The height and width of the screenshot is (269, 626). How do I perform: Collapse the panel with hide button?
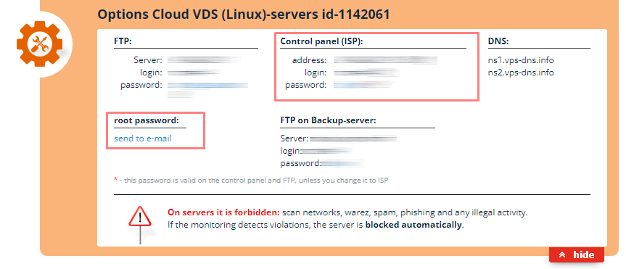[577, 255]
